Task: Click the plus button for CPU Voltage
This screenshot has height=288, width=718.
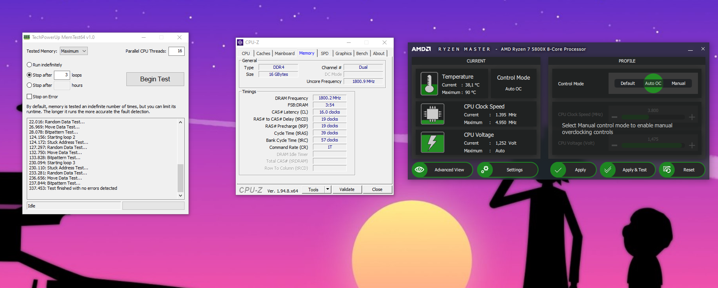Action: point(692,145)
